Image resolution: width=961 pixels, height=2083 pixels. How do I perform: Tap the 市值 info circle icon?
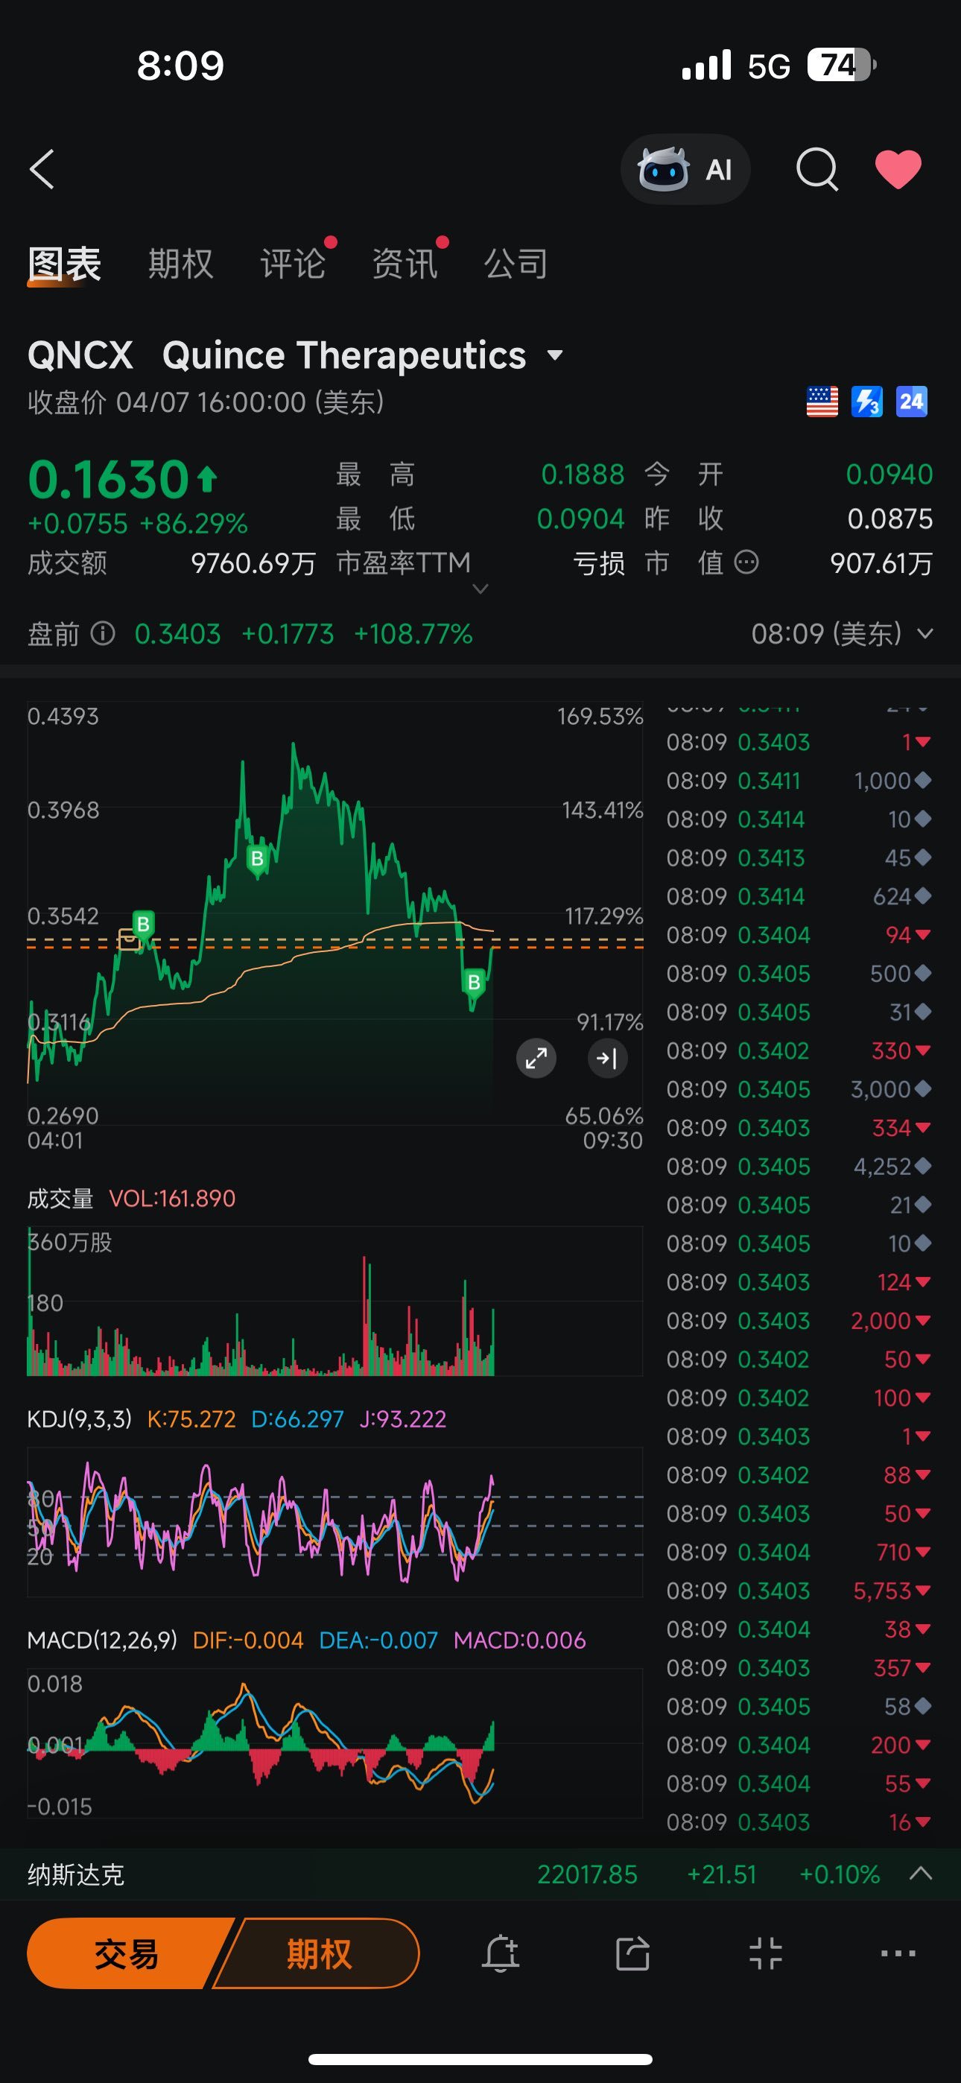coord(746,562)
